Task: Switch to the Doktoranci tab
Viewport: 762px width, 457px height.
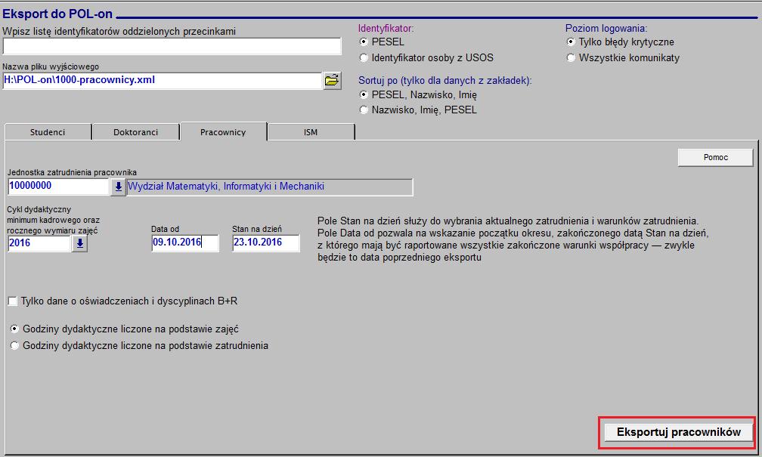Action: click(x=135, y=132)
